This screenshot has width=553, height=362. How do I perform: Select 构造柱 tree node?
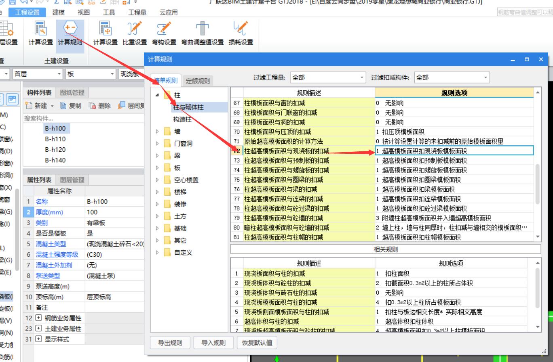pyautogui.click(x=182, y=119)
